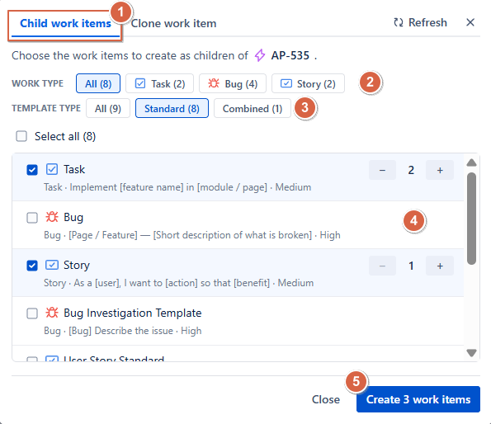This screenshot has width=491, height=424.
Task: Click the Story type icon in the Story row
Action: click(x=52, y=265)
